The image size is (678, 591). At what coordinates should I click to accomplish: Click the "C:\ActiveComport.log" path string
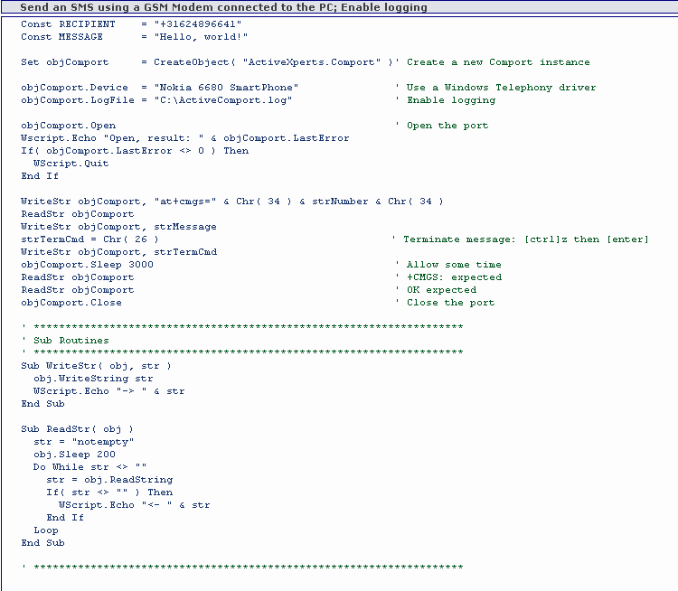pyautogui.click(x=223, y=100)
